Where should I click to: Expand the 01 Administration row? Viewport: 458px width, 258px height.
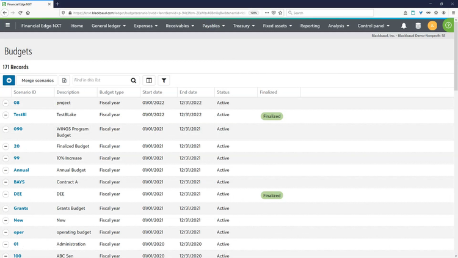(x=5, y=245)
